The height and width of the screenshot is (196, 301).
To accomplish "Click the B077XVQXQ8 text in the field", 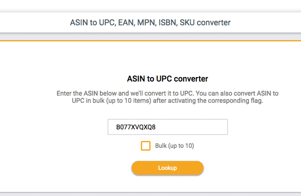I will 136,127.
